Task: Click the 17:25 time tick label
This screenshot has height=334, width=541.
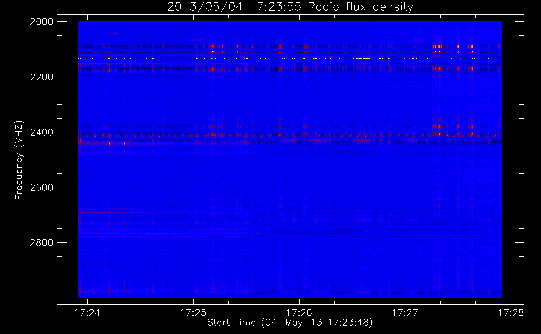Action: point(193,313)
